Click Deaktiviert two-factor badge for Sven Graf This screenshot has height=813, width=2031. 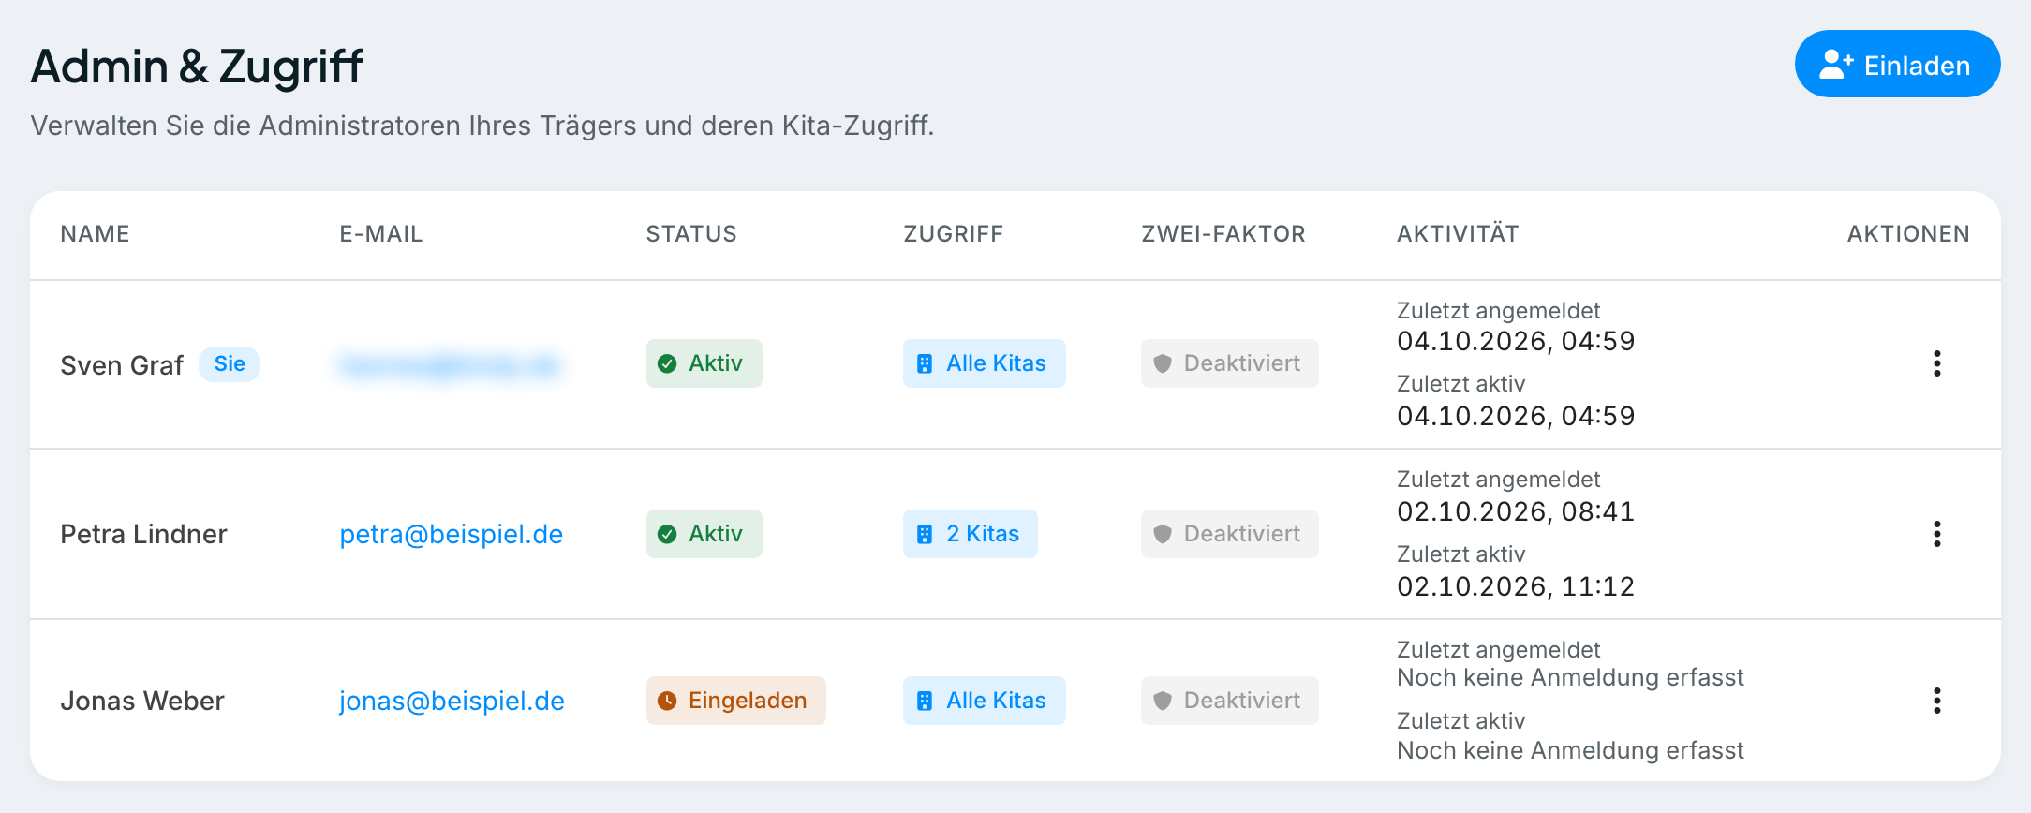(x=1229, y=363)
